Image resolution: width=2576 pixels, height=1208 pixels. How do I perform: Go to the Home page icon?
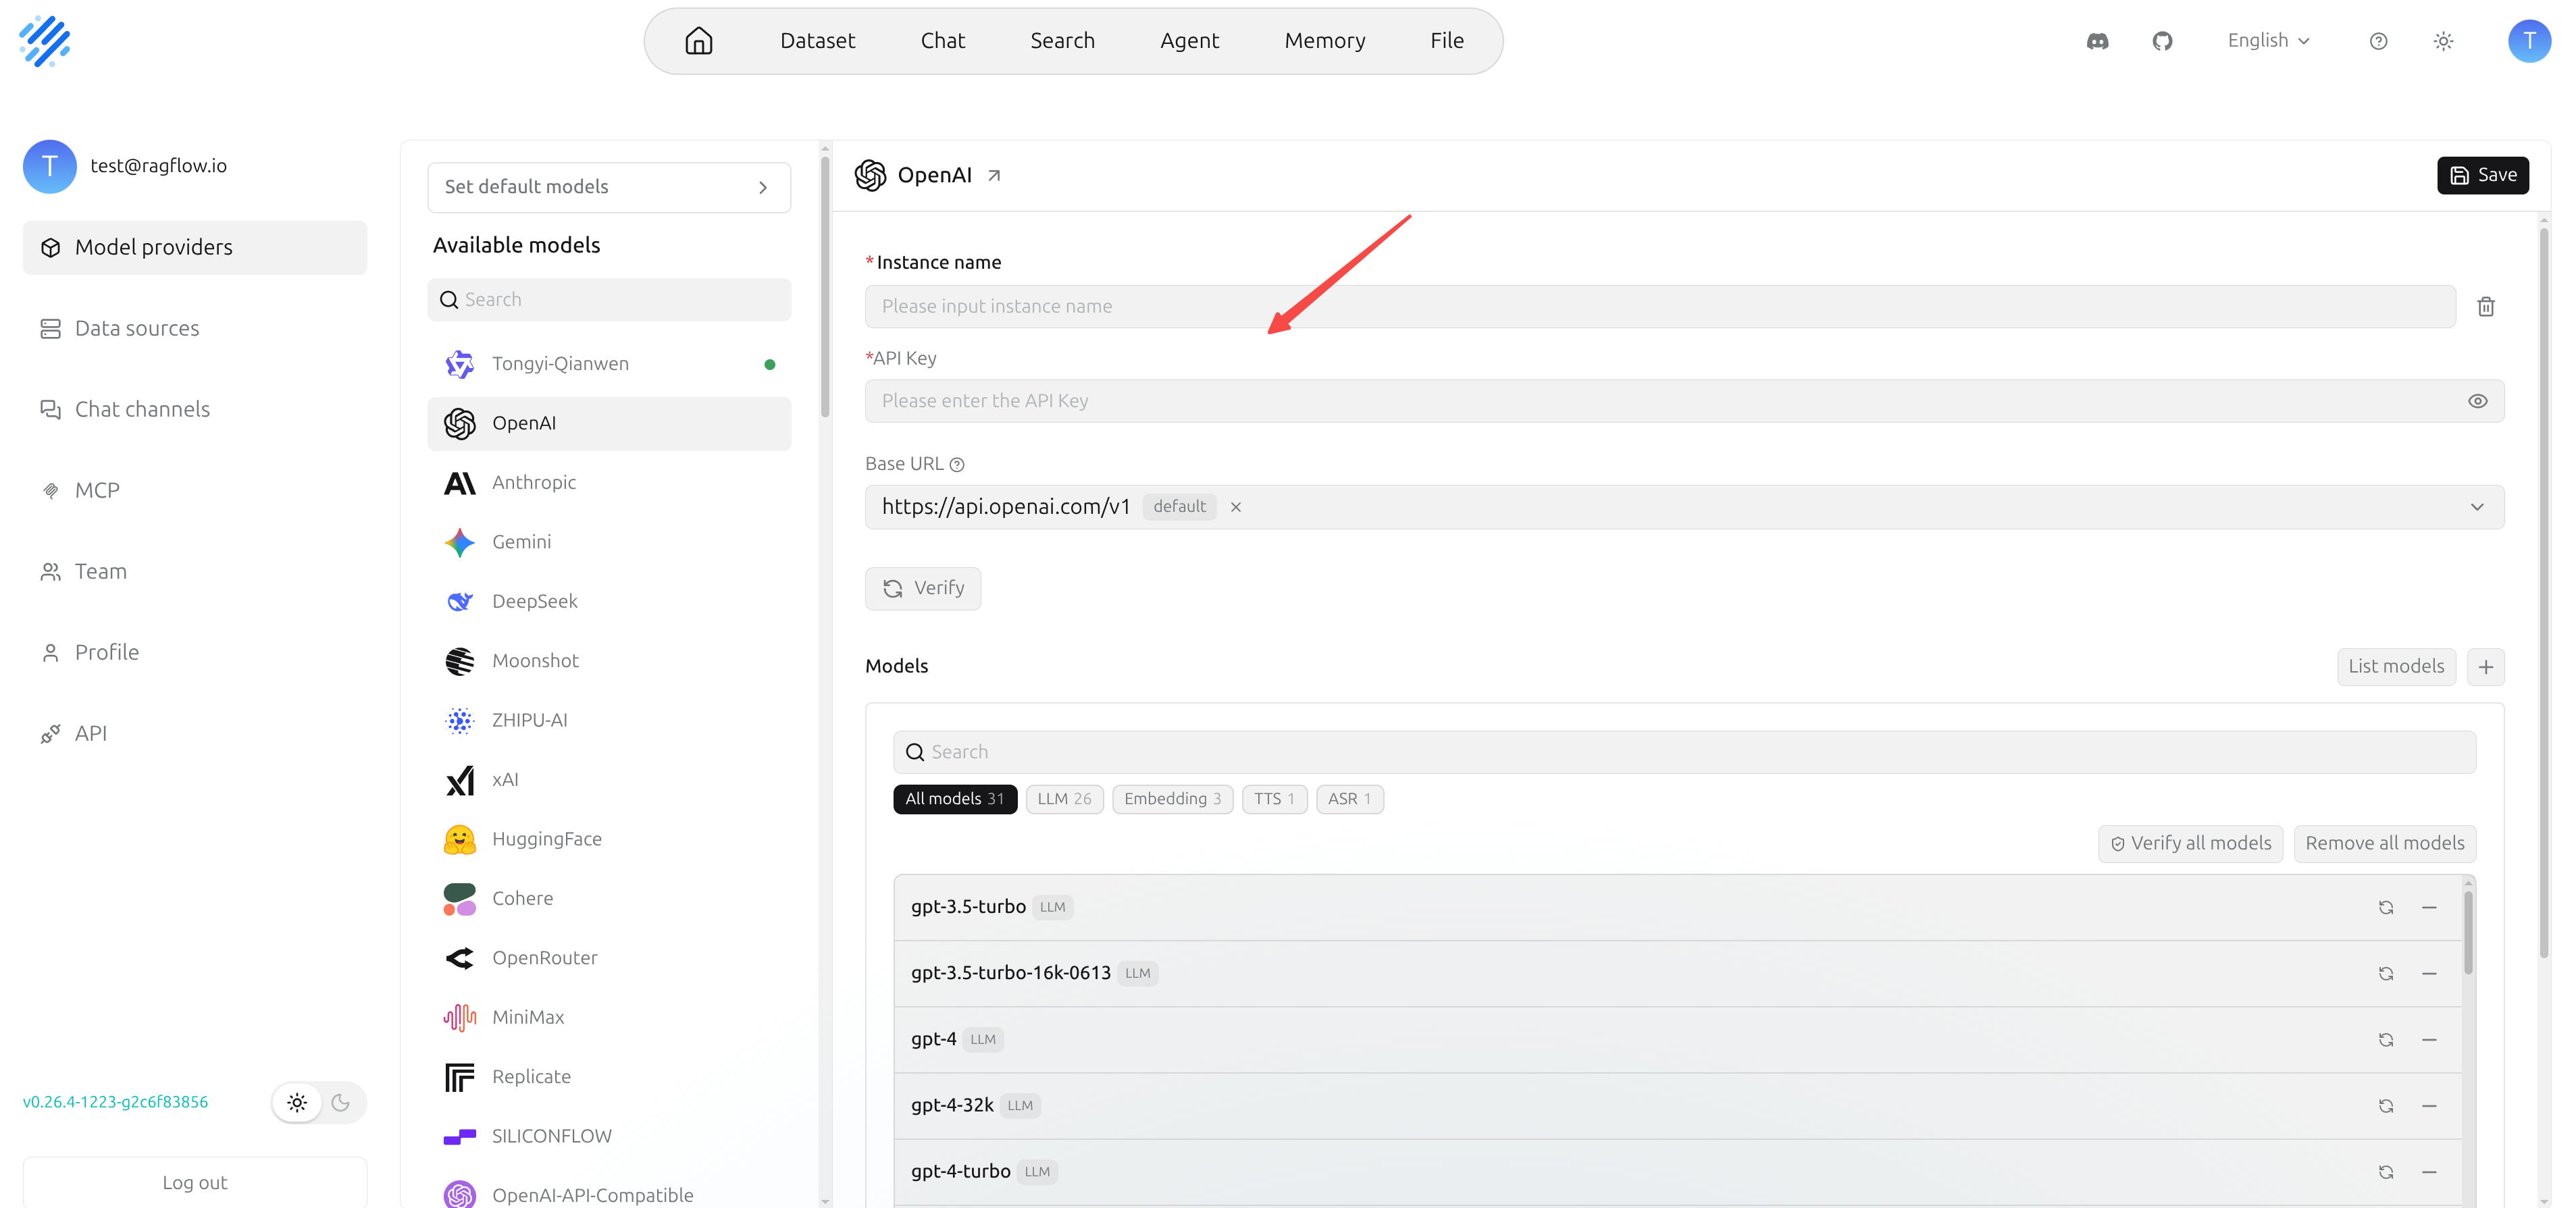699,41
